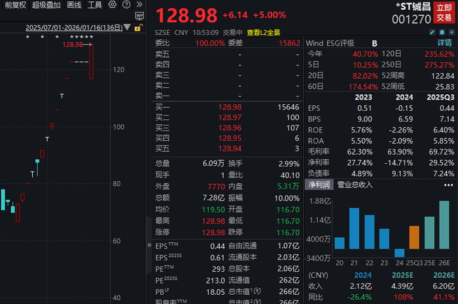
Task: Open the 工具 tools menu
Action: click(x=95, y=5)
